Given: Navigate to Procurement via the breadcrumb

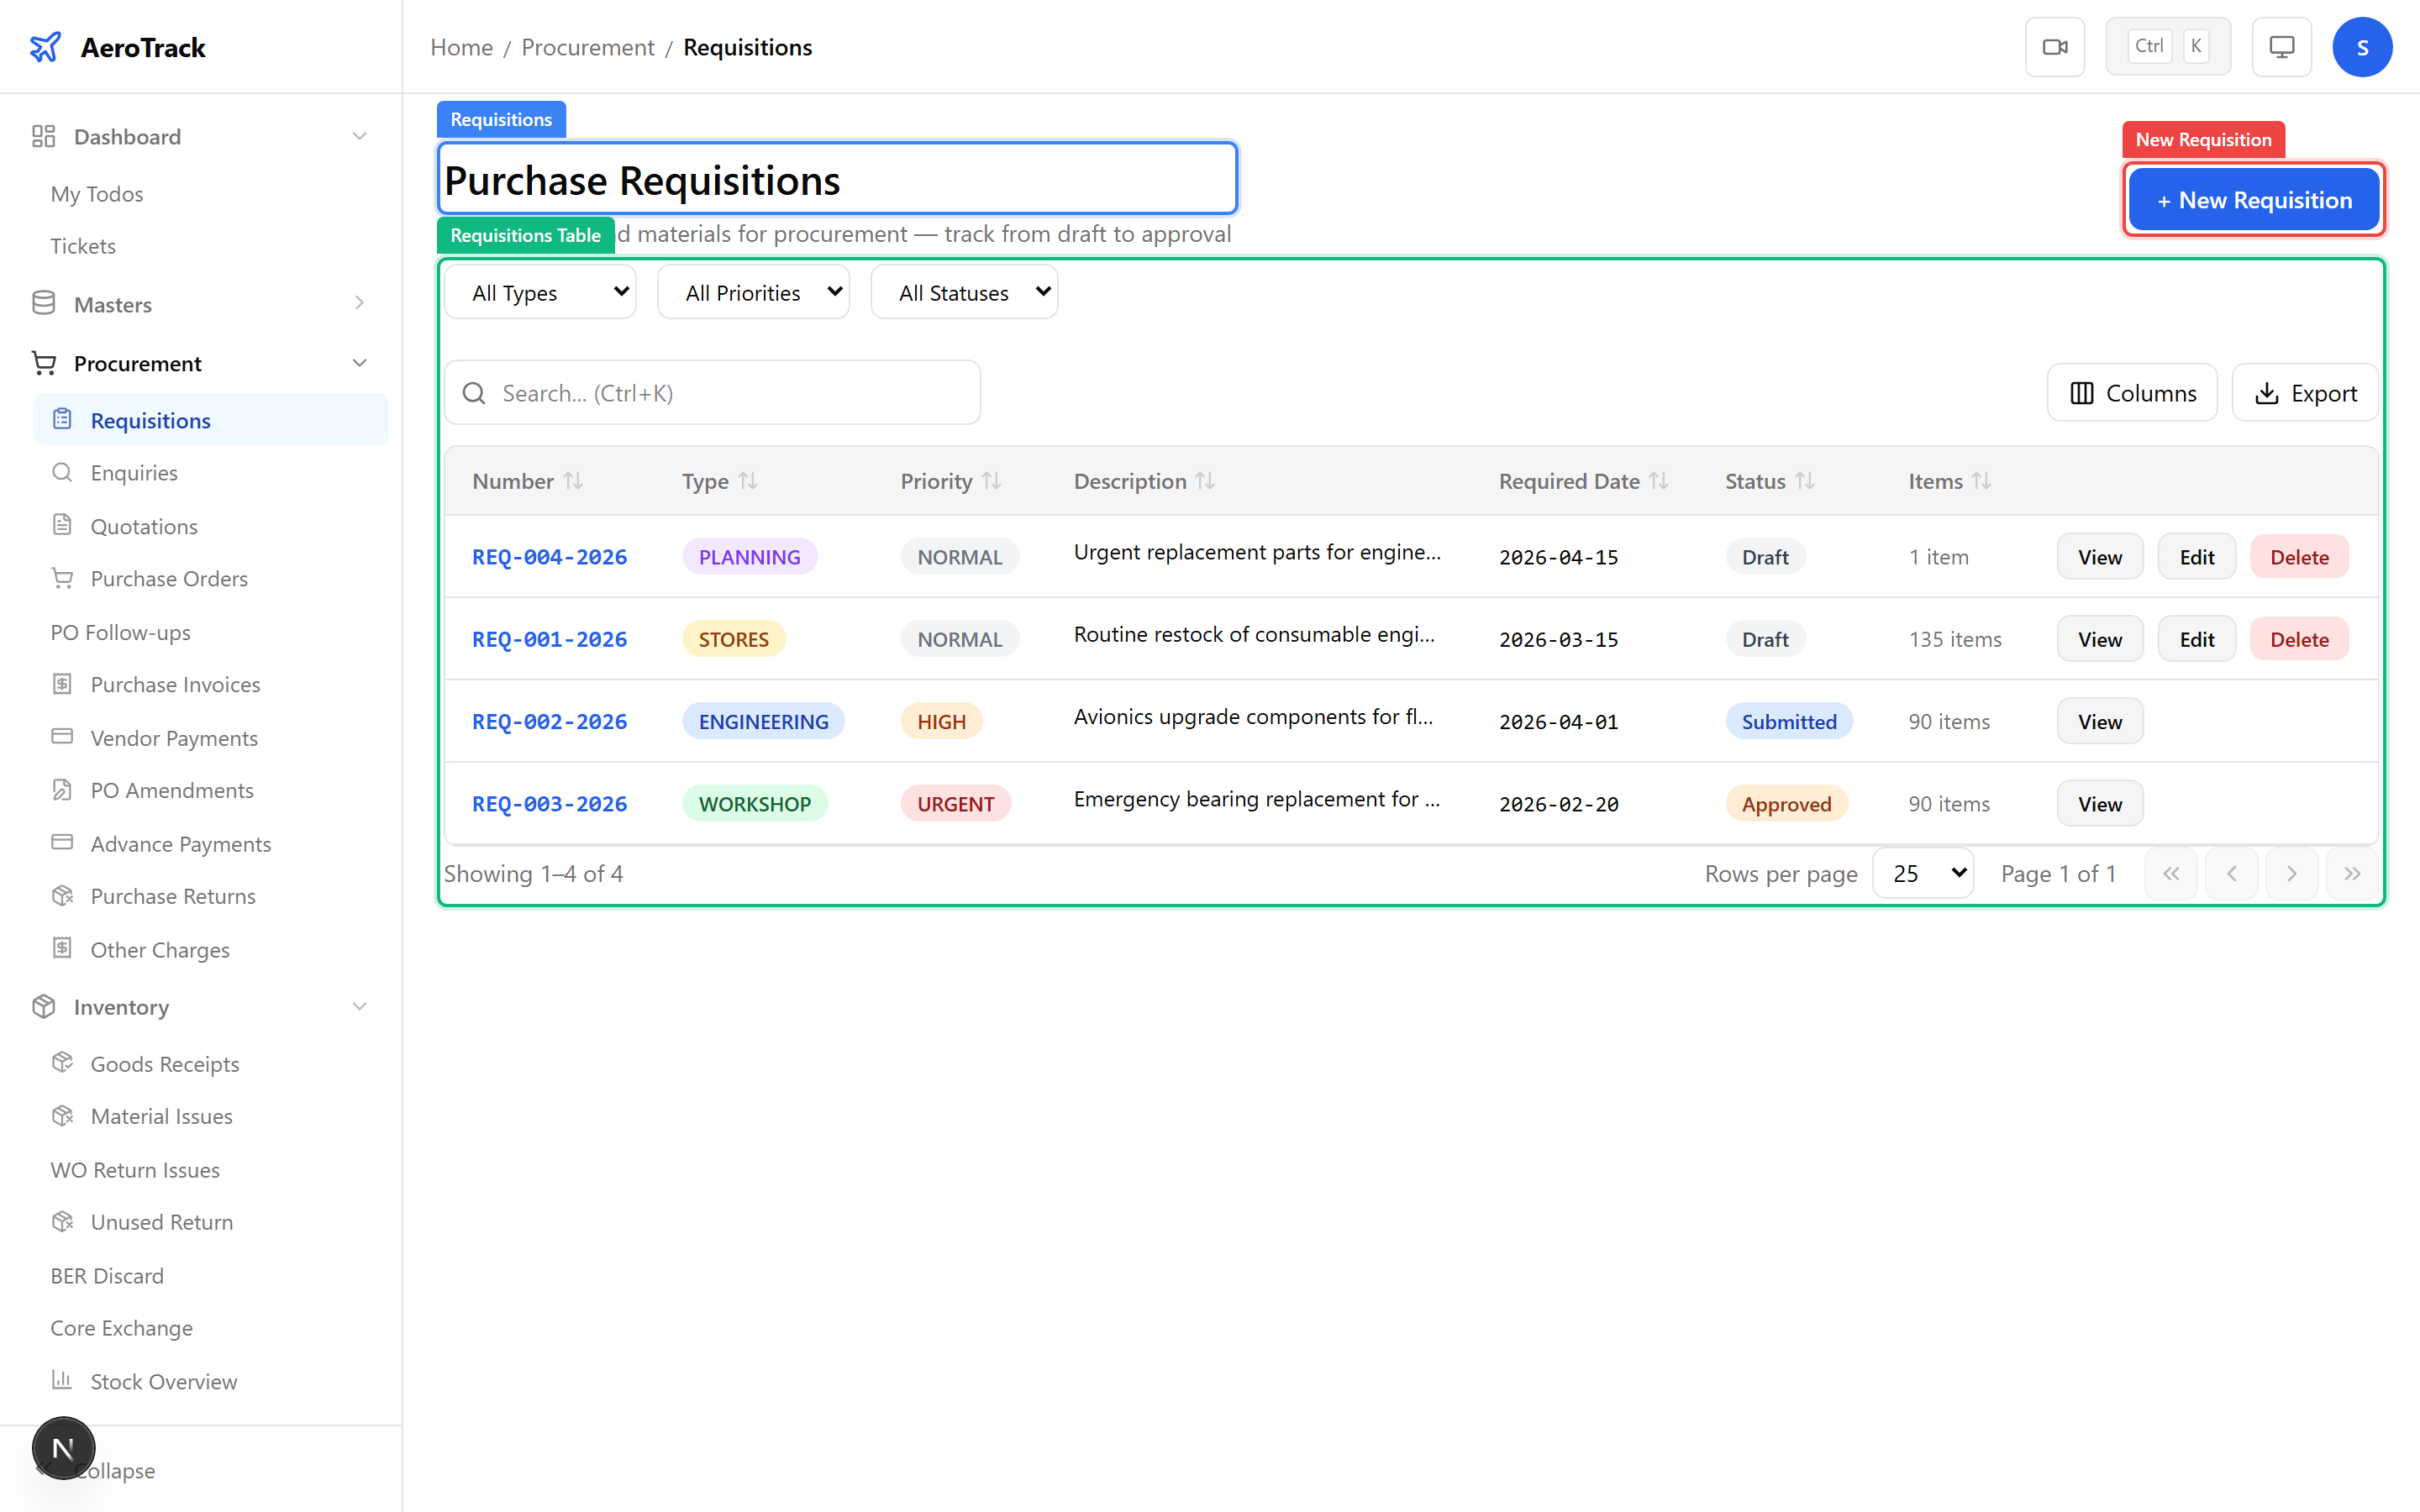Looking at the screenshot, I should [x=587, y=46].
